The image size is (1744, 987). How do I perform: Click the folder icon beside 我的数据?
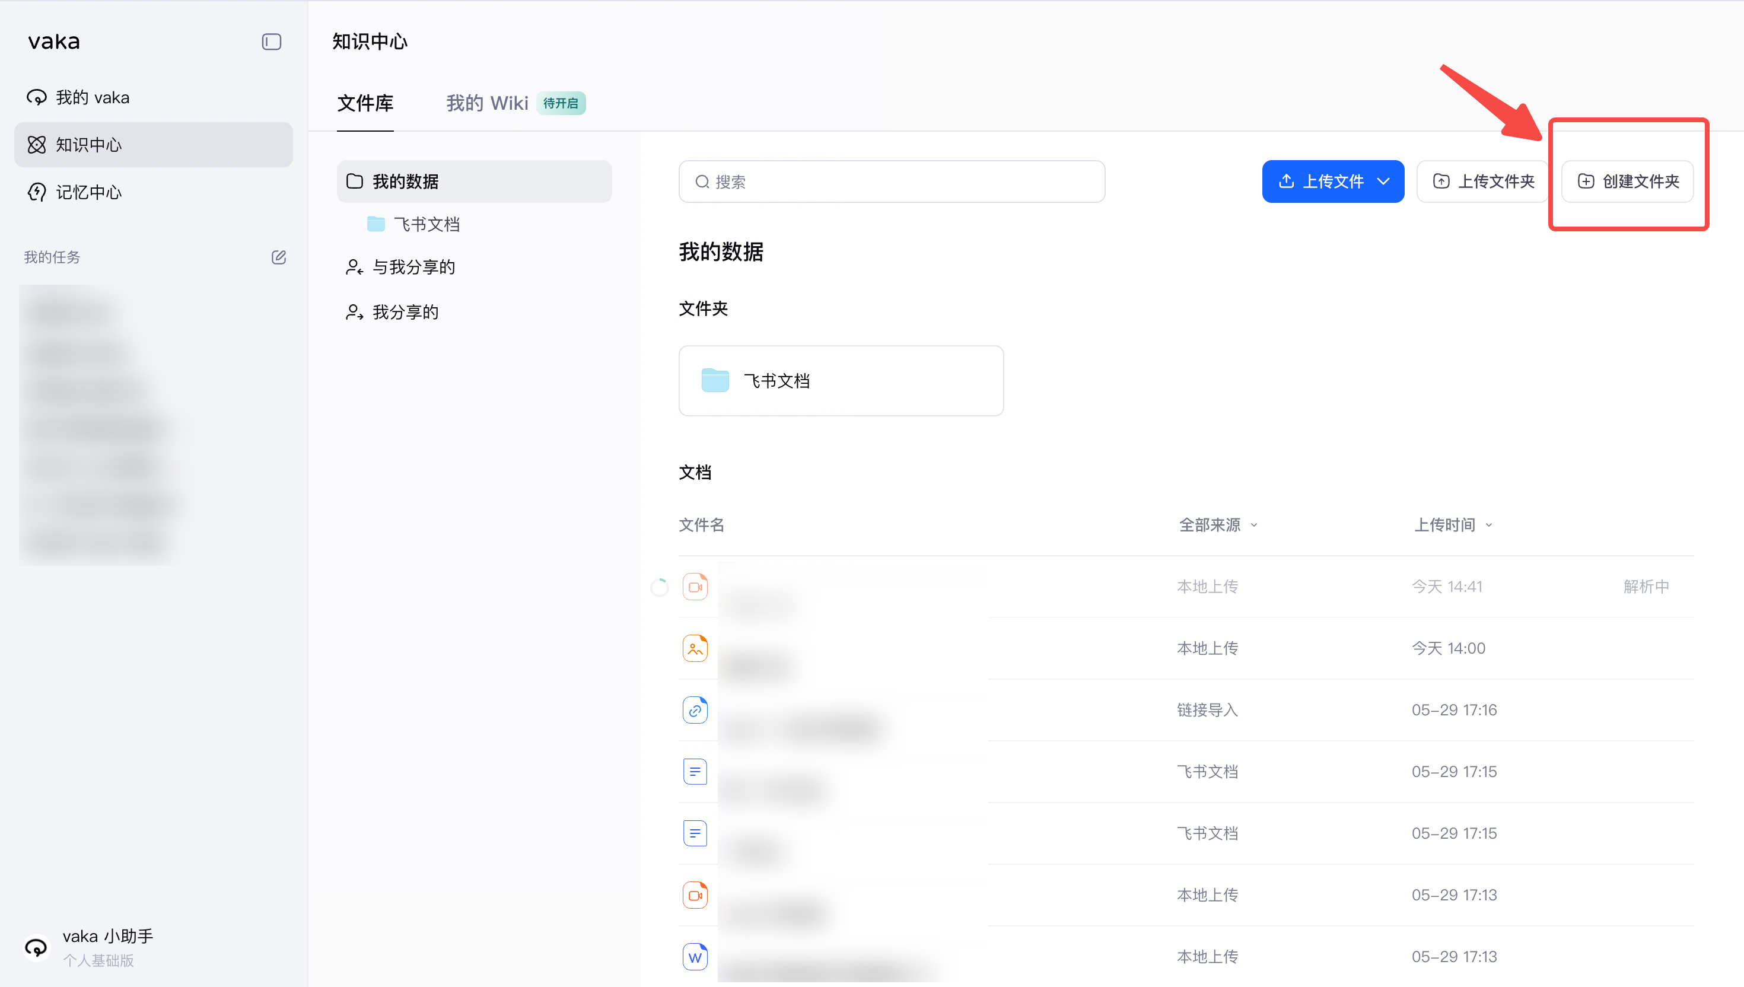[355, 181]
